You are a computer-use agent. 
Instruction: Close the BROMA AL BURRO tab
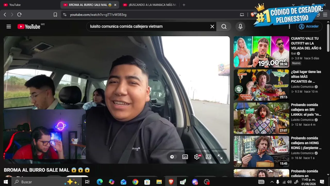tap(115, 5)
